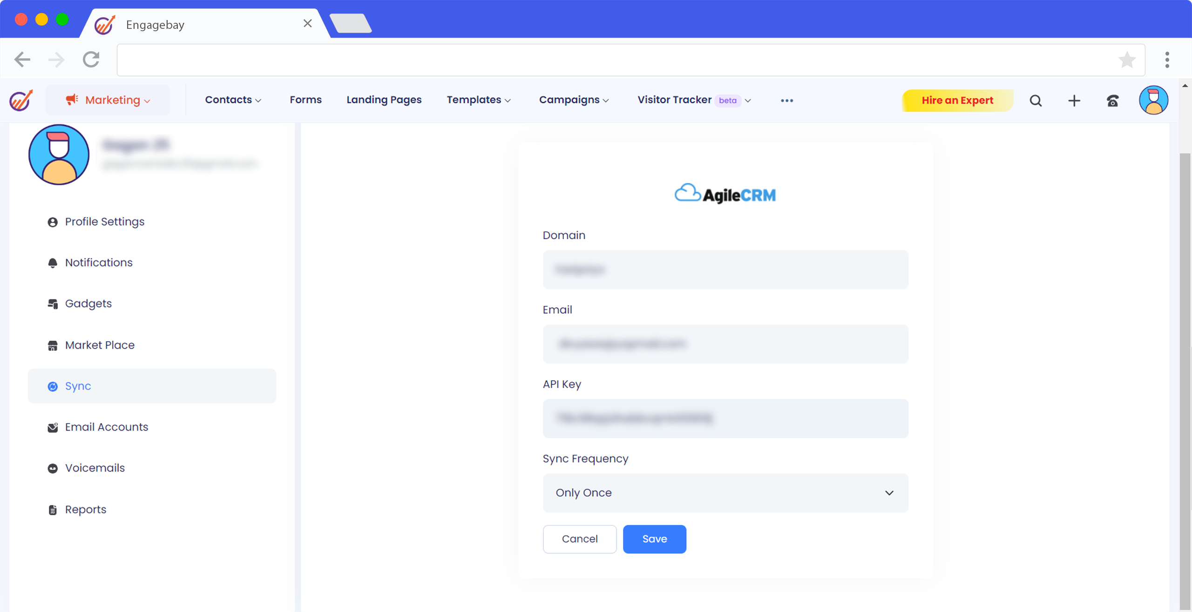The height and width of the screenshot is (612, 1192).
Task: Click the page vertical scrollbar
Action: point(1185,381)
